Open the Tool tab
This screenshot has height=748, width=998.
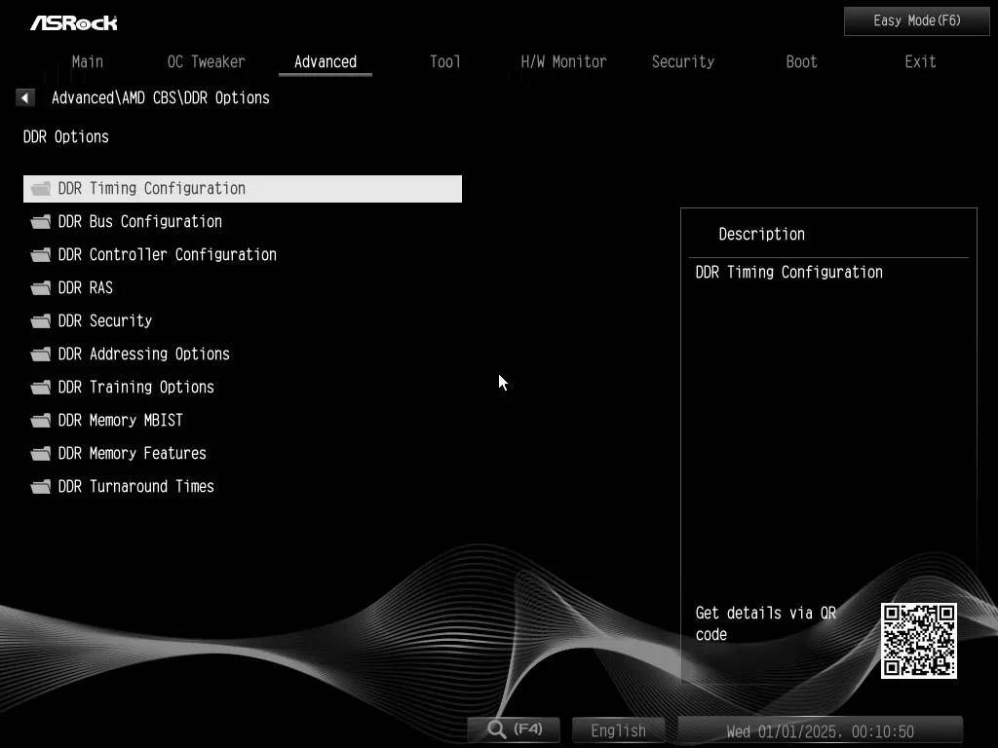click(444, 61)
